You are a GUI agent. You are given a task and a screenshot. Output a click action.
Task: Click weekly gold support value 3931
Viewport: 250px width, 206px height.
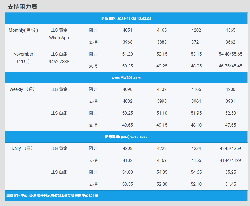[x=230, y=101]
